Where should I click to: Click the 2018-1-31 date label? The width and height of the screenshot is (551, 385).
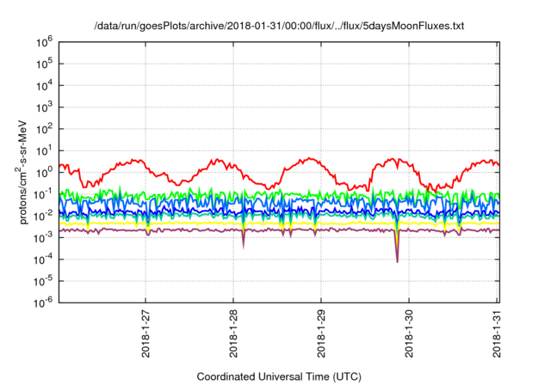point(497,333)
